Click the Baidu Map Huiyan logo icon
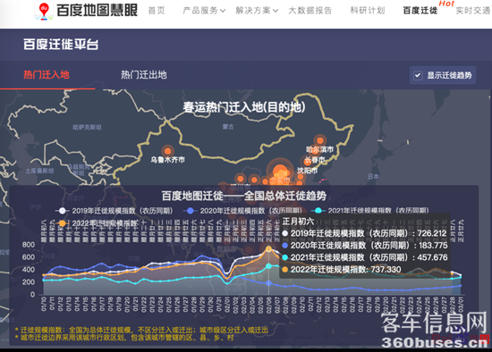 click(44, 11)
